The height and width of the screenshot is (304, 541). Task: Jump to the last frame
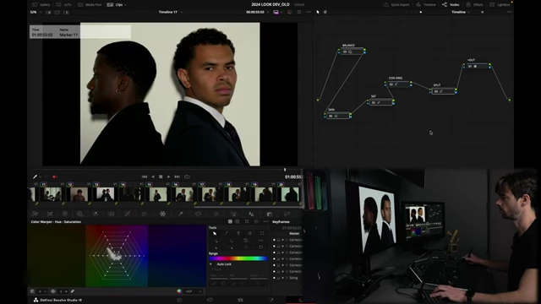coord(177,176)
